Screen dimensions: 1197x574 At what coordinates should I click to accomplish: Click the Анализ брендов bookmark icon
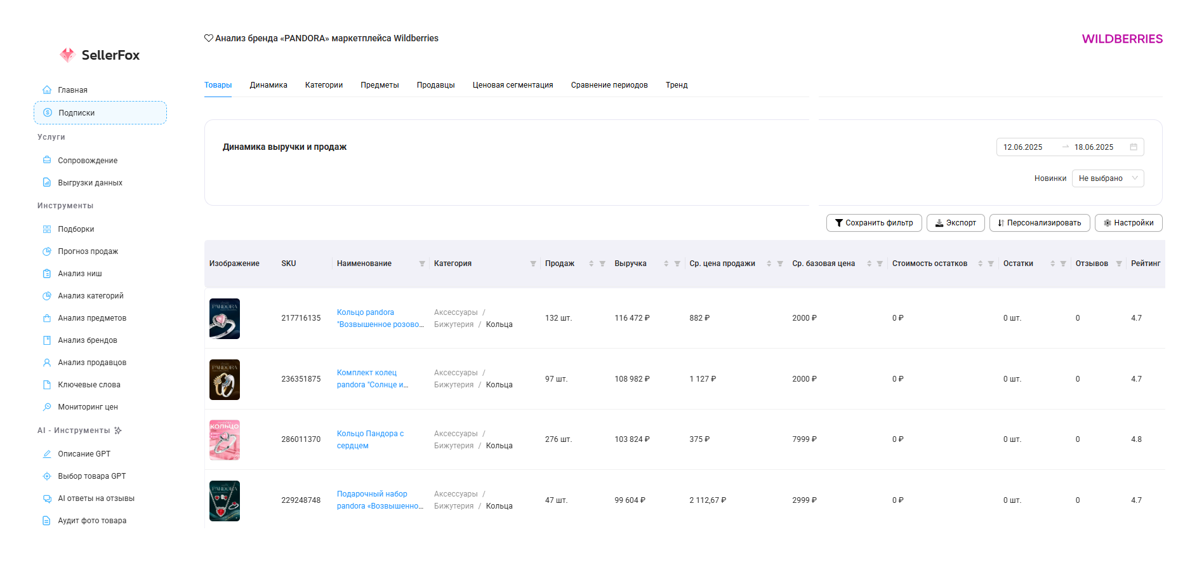point(47,340)
